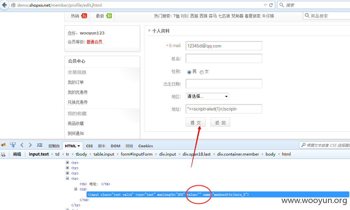Expand the second collapsed tr node
This screenshot has width=350, height=210.
(68, 168)
